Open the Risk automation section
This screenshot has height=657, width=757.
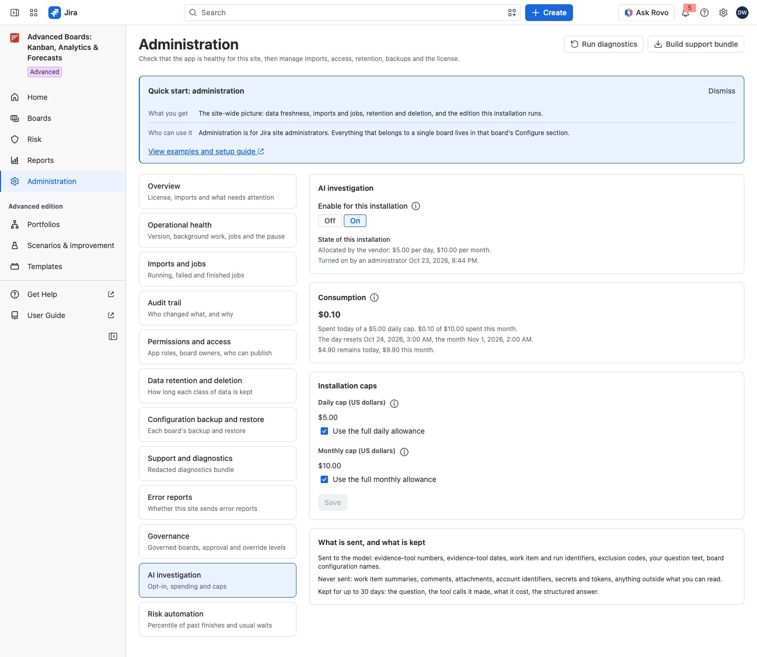point(218,619)
